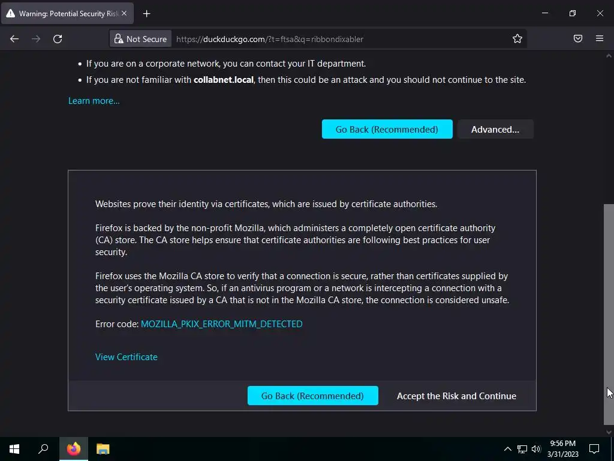Open the volume speaker tray icon

pyautogui.click(x=536, y=449)
